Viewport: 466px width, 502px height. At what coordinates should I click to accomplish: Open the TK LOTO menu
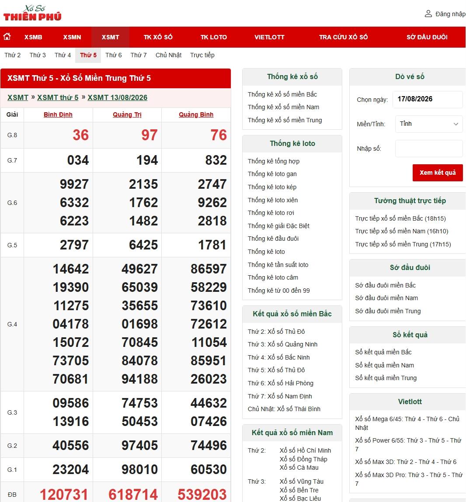coord(214,37)
